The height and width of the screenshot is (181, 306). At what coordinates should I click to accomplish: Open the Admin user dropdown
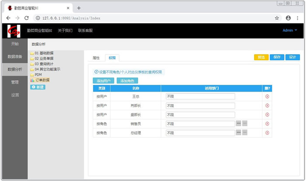(289, 31)
